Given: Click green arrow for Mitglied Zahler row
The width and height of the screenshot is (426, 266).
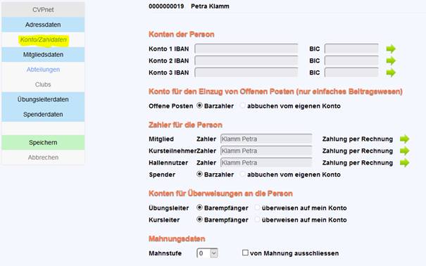Looking at the screenshot, I should [405, 139].
